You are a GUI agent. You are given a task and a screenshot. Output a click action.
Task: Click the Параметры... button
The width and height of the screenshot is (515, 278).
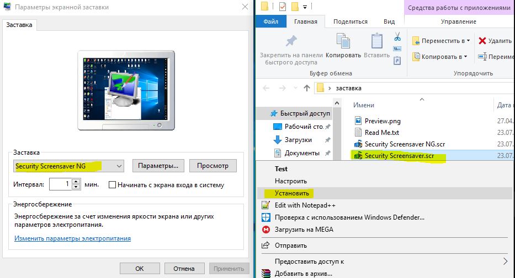(158, 166)
